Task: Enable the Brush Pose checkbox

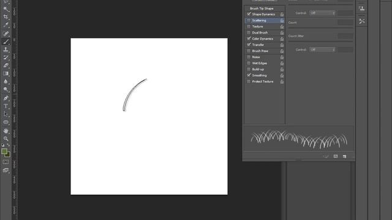Action: 249,51
